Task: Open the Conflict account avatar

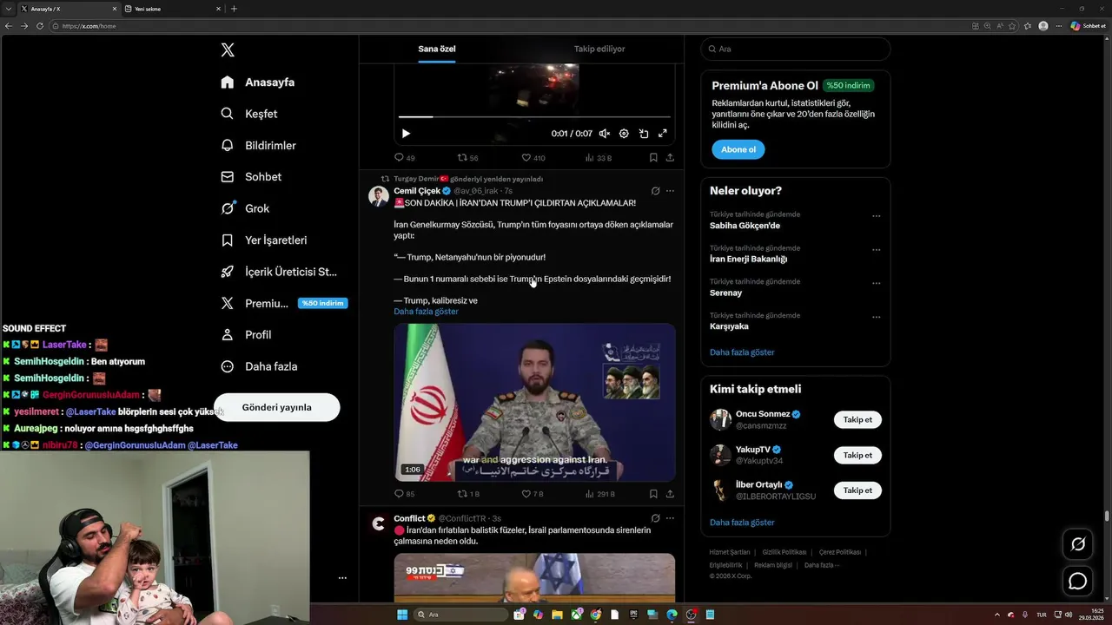Action: (378, 523)
